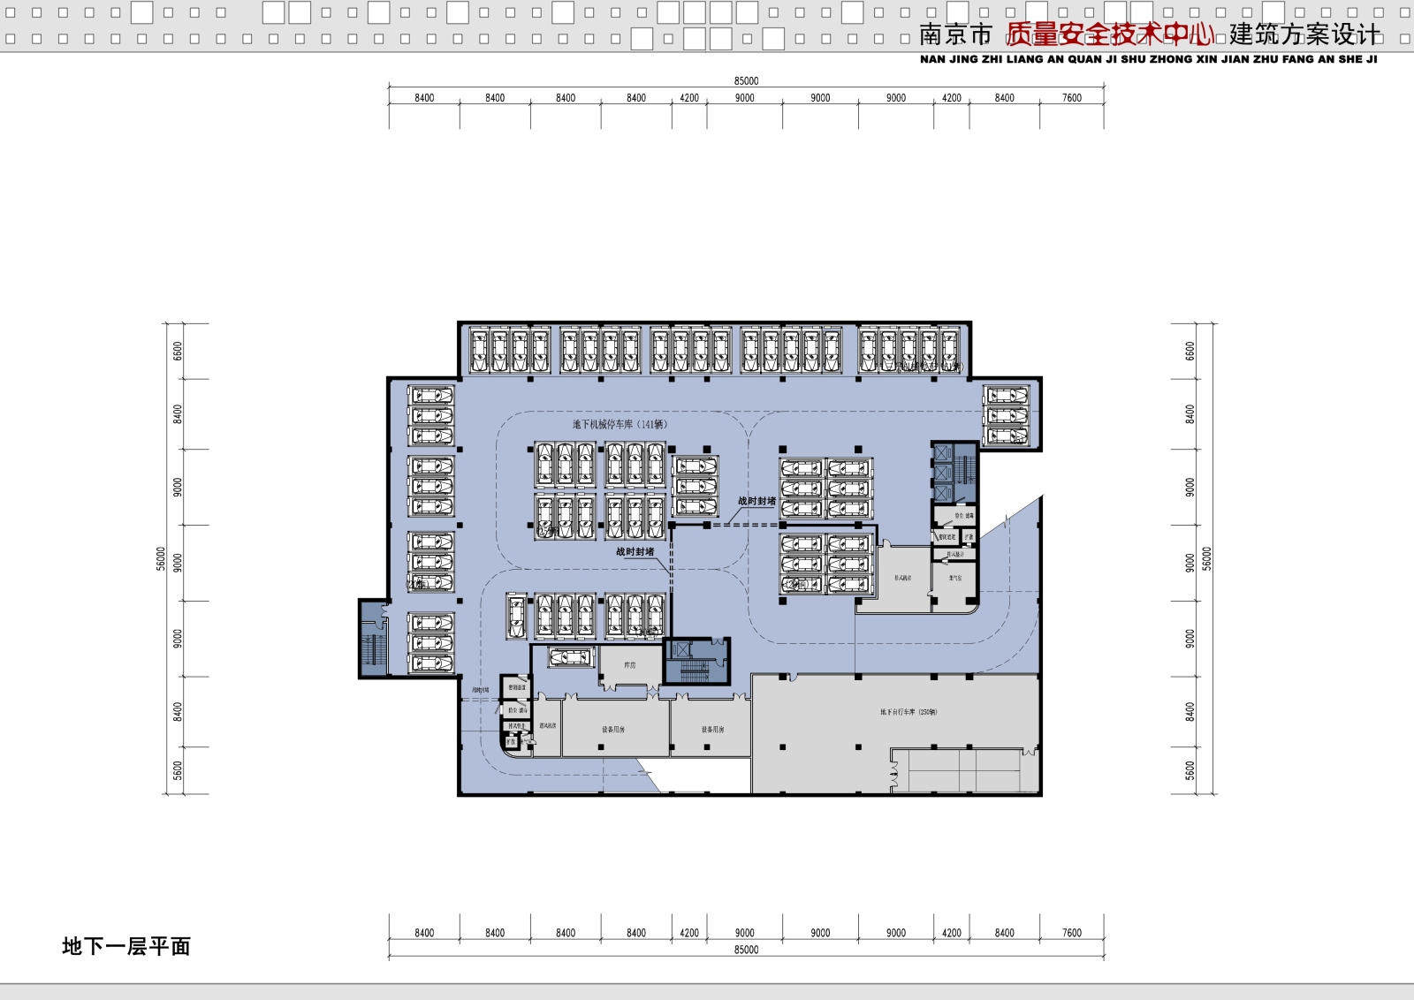Image resolution: width=1414 pixels, height=1000 pixels.
Task: Click the red 质量安全技术中心 header text
Action: point(1110,34)
